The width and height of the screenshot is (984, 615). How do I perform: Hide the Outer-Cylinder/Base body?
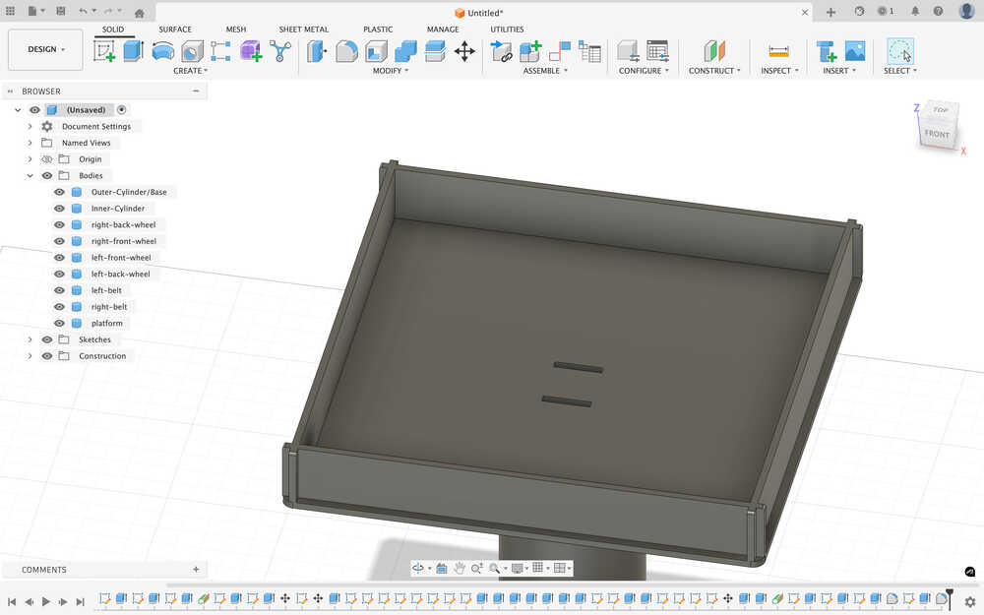tap(59, 192)
